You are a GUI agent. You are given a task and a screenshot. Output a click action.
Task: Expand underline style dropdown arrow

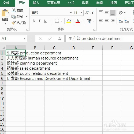[50, 21]
